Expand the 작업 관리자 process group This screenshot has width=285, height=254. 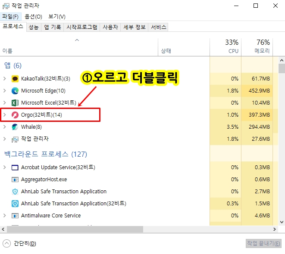pos(5,139)
